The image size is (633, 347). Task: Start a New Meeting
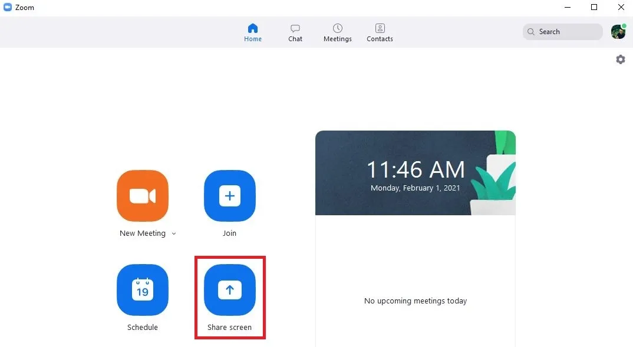coord(143,196)
